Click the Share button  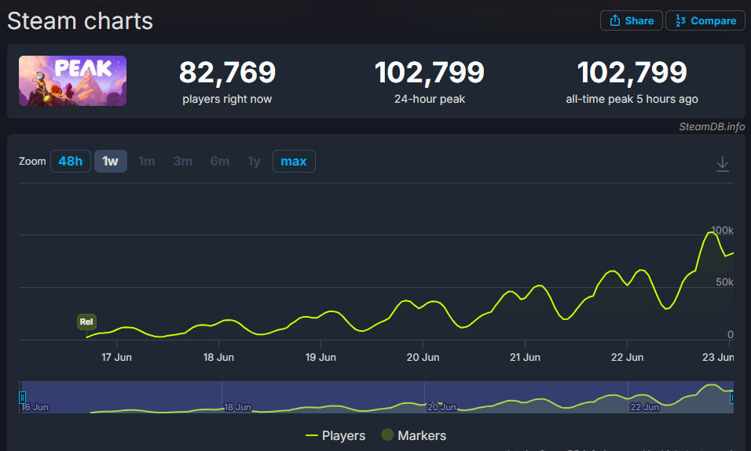[632, 20]
